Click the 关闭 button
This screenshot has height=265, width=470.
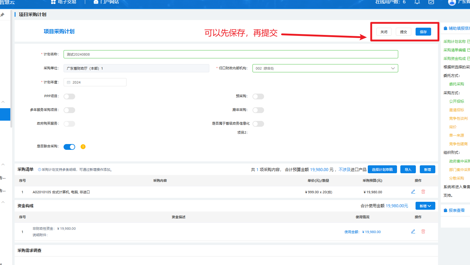(x=384, y=32)
